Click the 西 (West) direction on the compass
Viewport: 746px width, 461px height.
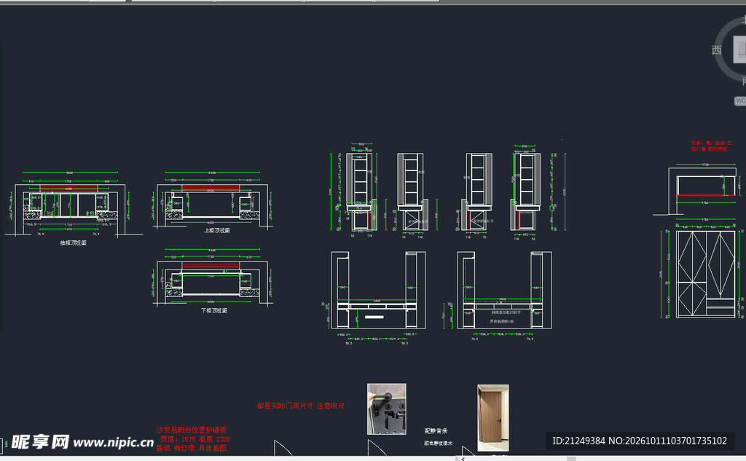tap(717, 50)
